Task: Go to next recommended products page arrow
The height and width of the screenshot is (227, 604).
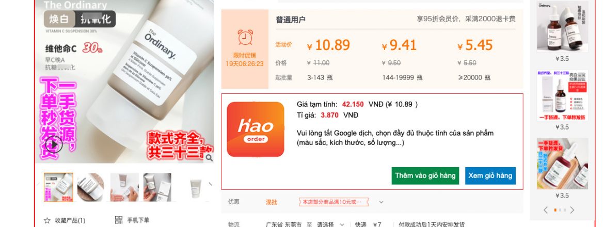Action: [x=572, y=210]
